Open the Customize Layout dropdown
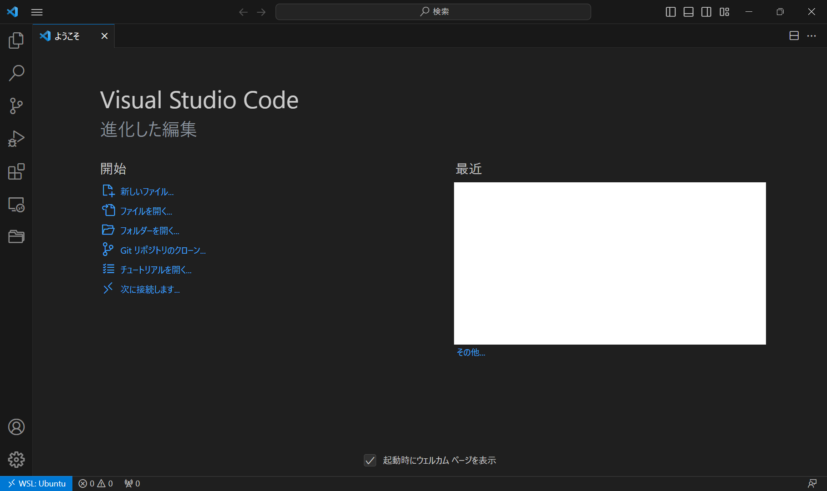827x491 pixels. [x=724, y=12]
